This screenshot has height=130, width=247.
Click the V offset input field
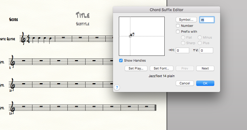pos(206,51)
